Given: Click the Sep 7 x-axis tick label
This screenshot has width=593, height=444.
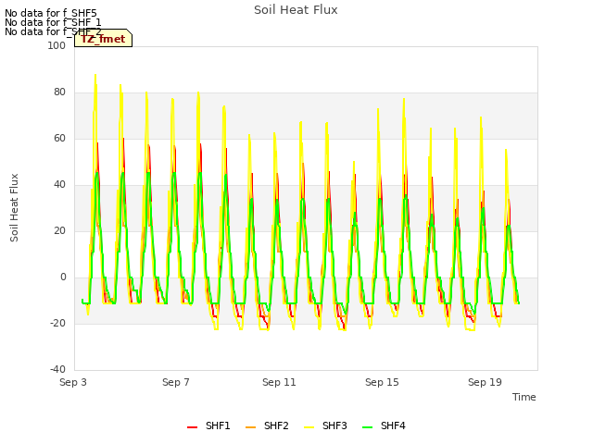Looking at the screenshot, I should 176,382.
